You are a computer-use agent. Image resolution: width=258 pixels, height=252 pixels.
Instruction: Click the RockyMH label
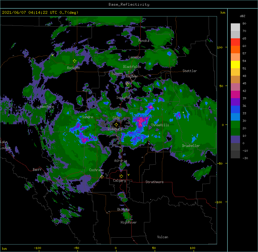[x=73, y=68]
